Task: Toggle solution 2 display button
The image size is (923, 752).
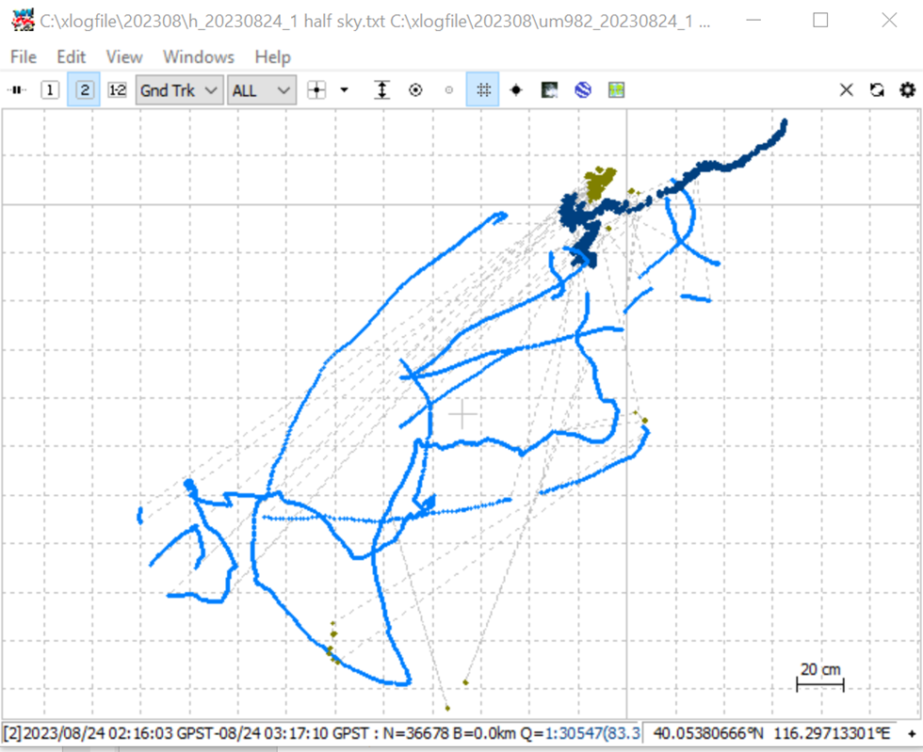Action: click(84, 90)
